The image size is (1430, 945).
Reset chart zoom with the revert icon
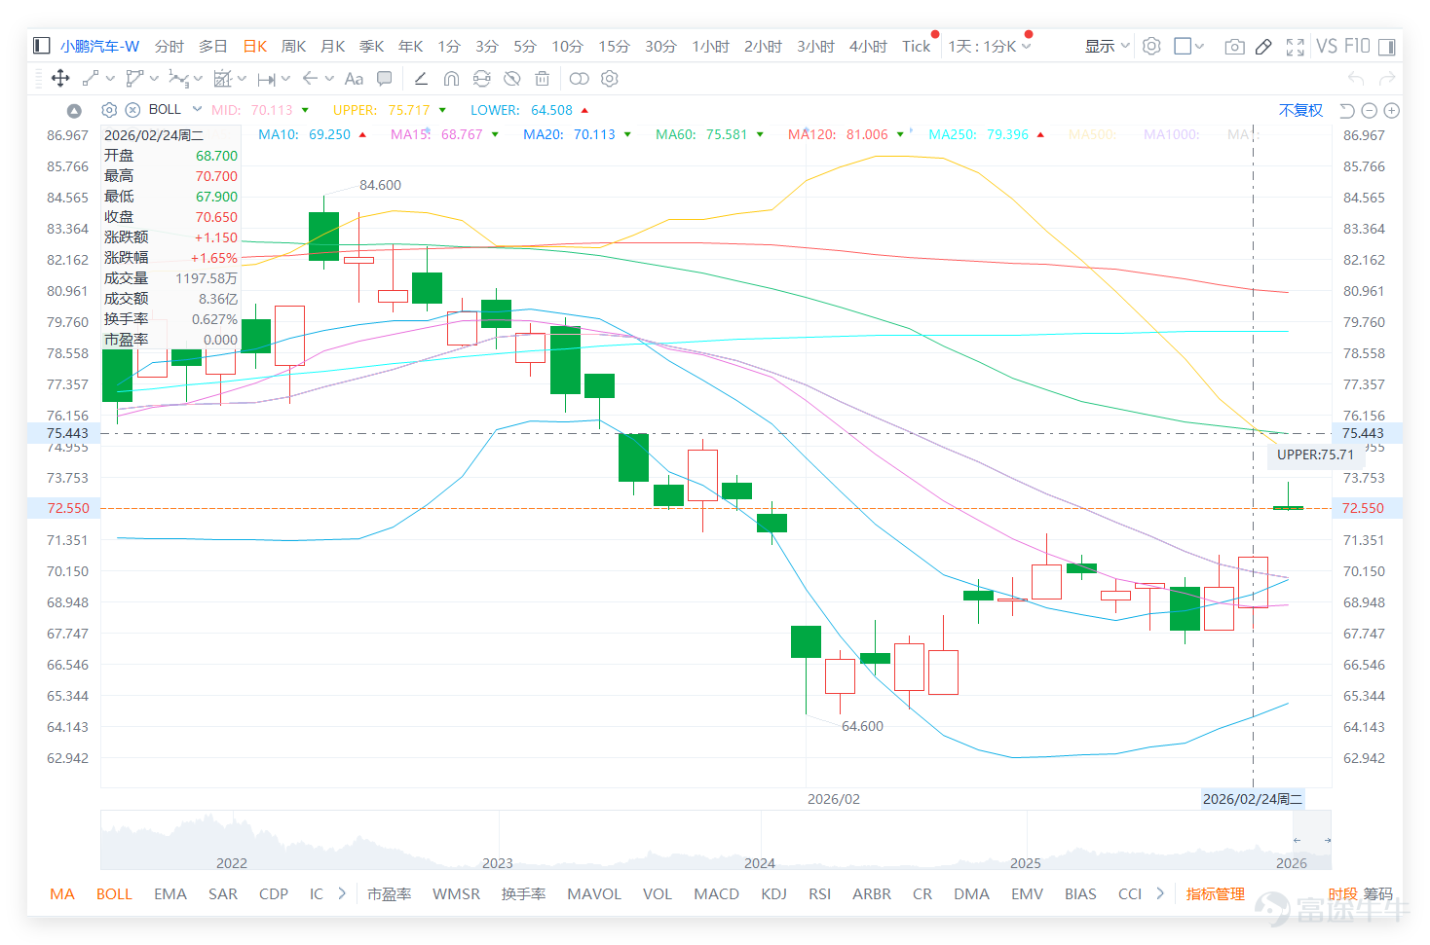coord(1347,110)
